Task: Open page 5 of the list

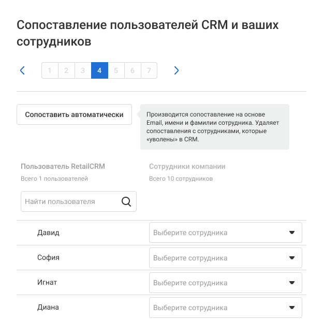Action: [116, 70]
